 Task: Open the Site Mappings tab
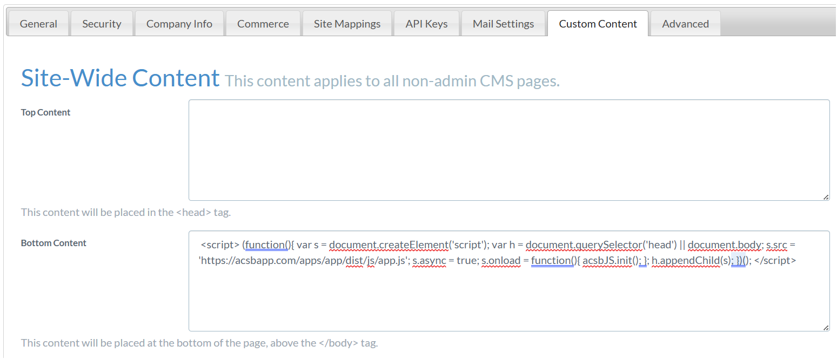(x=346, y=23)
